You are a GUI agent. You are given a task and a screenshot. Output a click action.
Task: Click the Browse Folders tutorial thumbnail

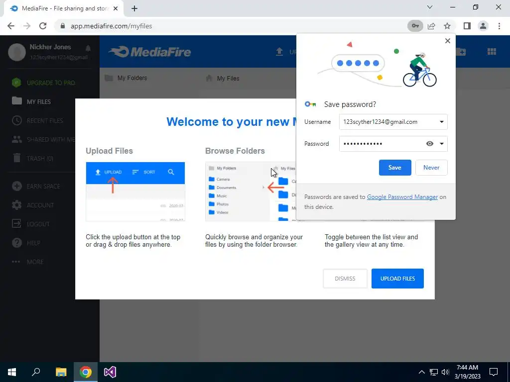251,191
